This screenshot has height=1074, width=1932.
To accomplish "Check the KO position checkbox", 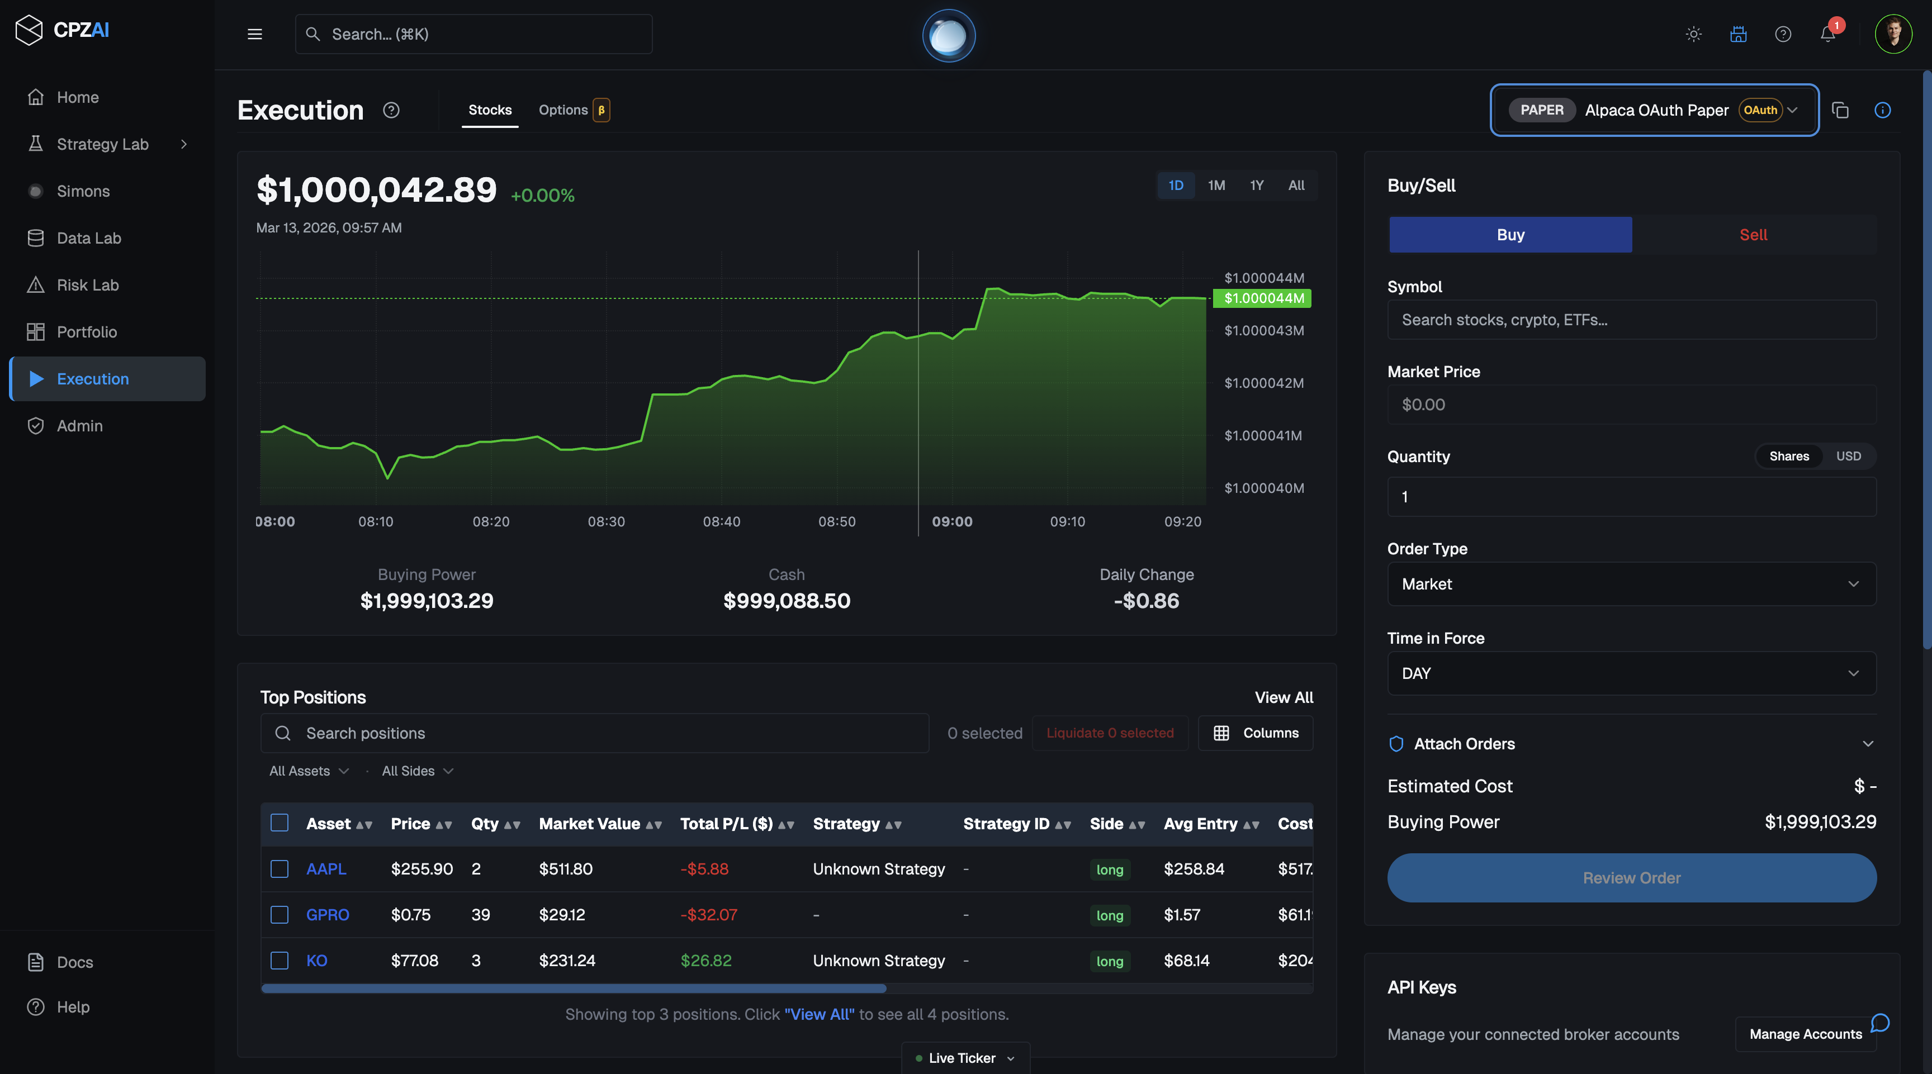I will [279, 960].
